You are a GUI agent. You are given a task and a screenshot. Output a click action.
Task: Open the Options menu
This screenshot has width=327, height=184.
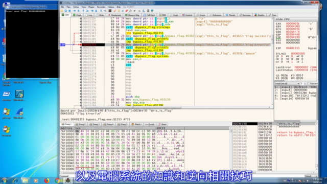(x=111, y=7)
